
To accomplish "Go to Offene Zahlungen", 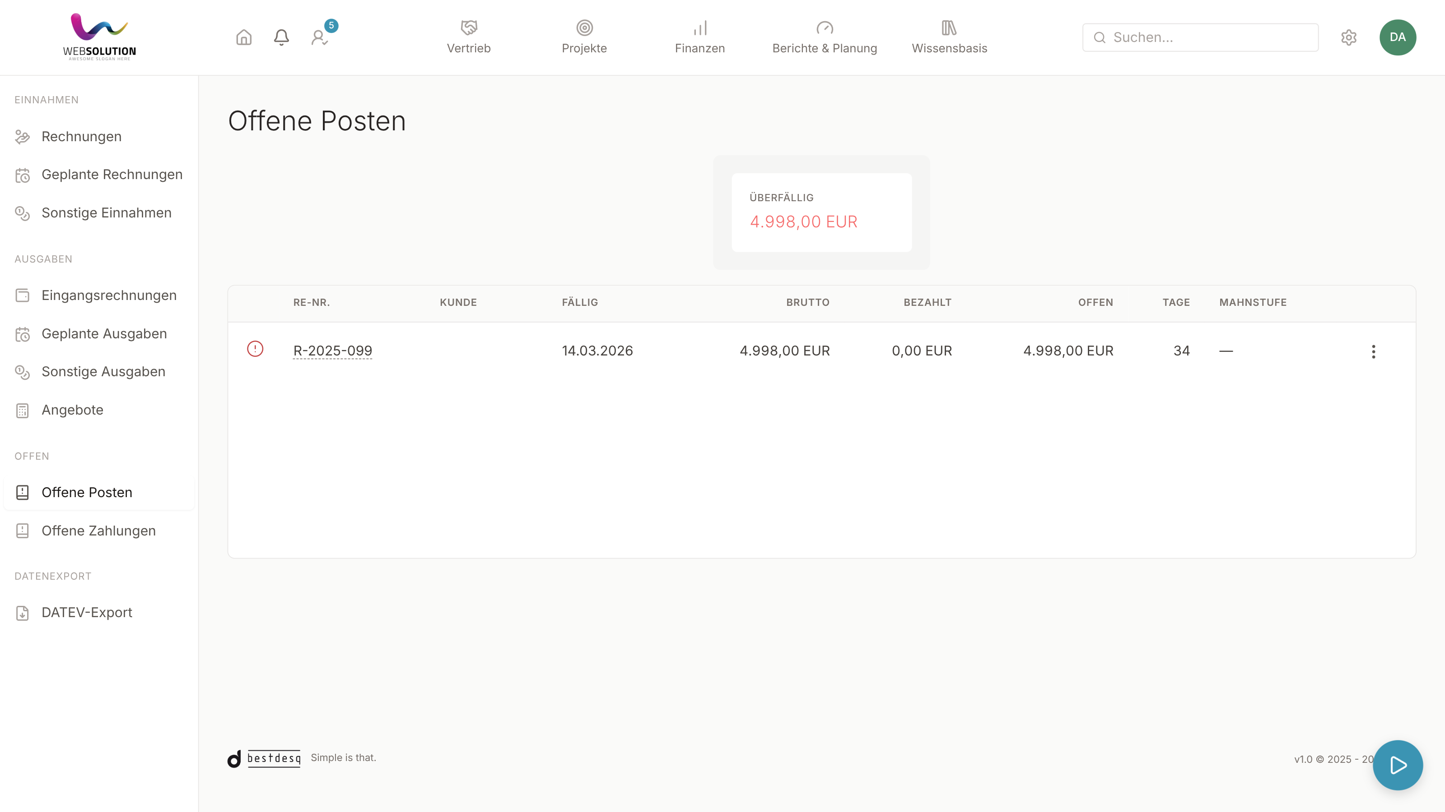I will [x=99, y=531].
